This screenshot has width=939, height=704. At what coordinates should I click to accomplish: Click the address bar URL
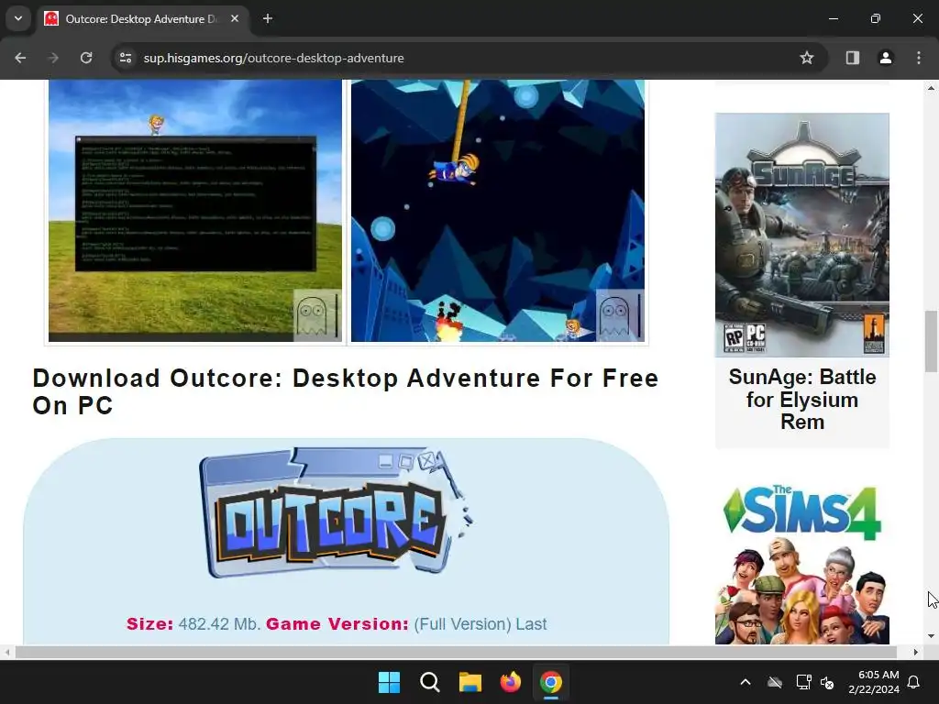tap(273, 58)
